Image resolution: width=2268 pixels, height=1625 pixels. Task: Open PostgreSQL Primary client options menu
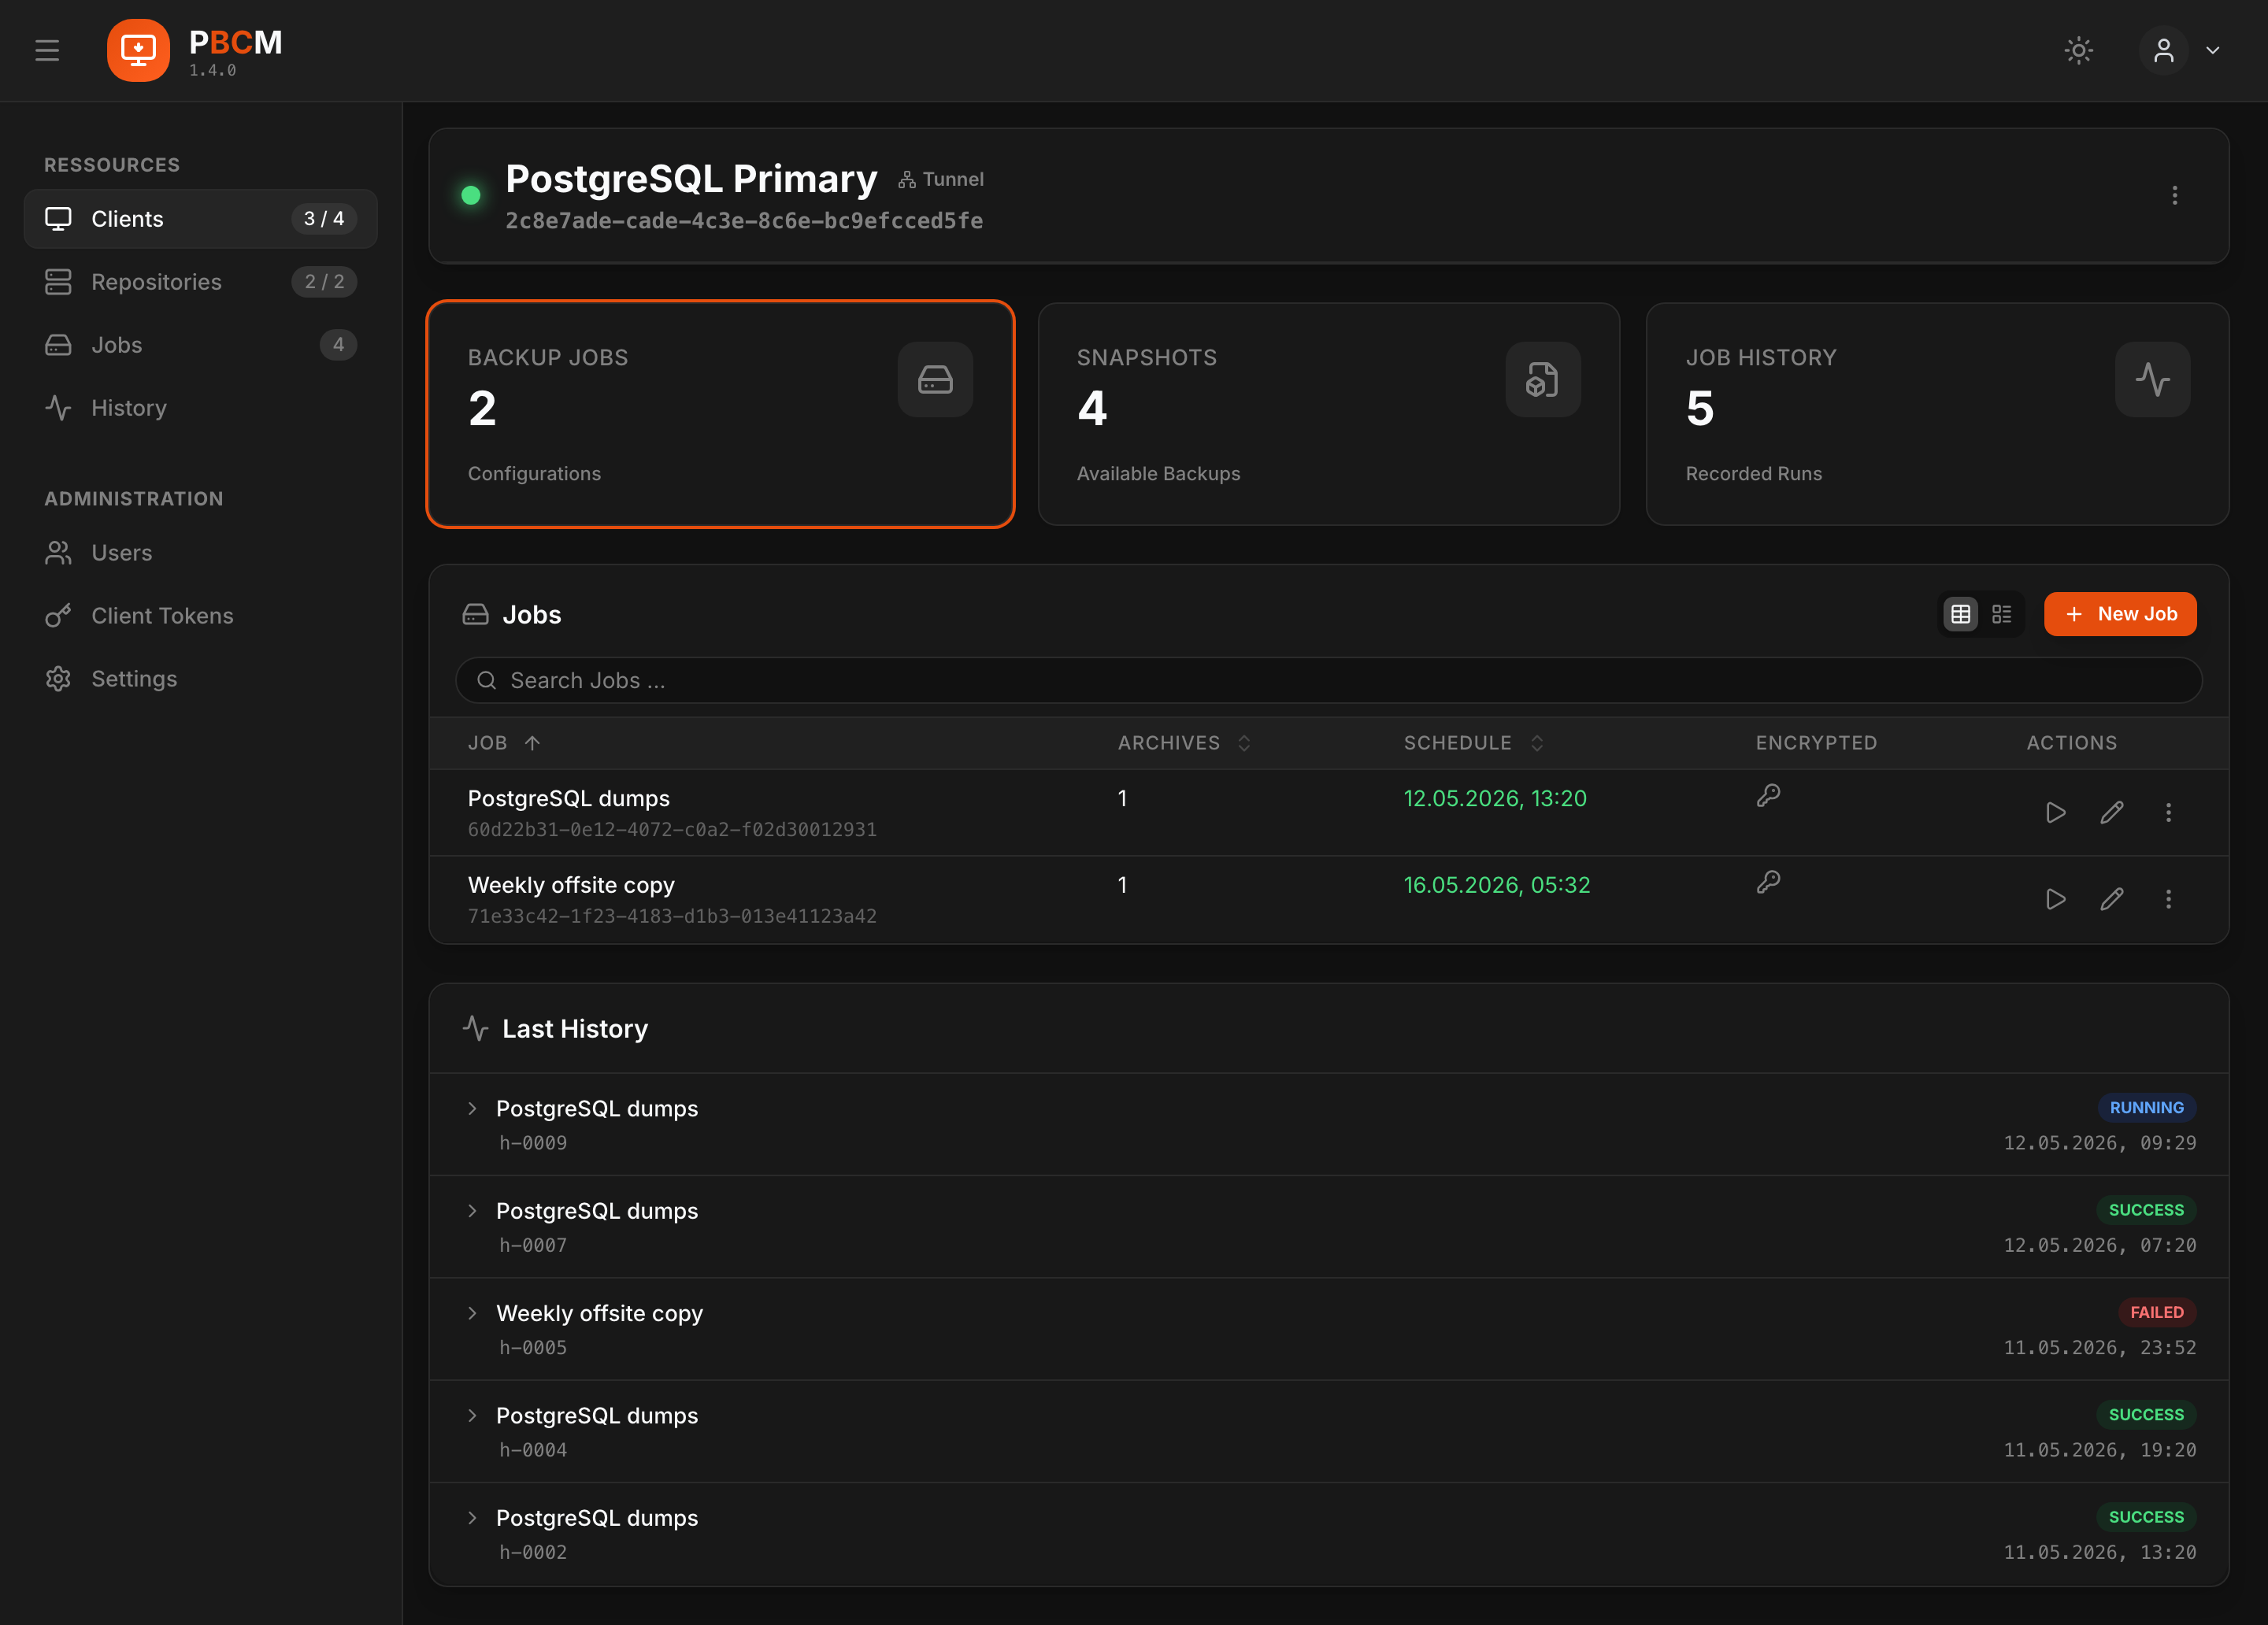tap(2174, 195)
